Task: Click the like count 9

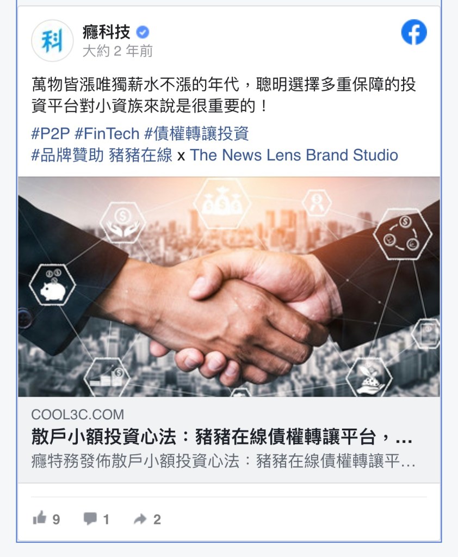Action: click(56, 519)
